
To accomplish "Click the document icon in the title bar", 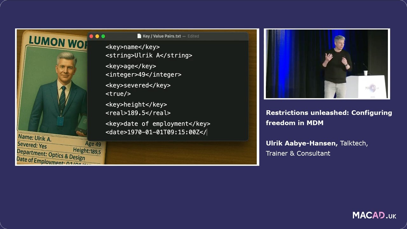I will (x=139, y=36).
